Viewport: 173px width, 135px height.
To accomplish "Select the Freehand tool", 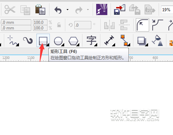I will pos(13,40).
